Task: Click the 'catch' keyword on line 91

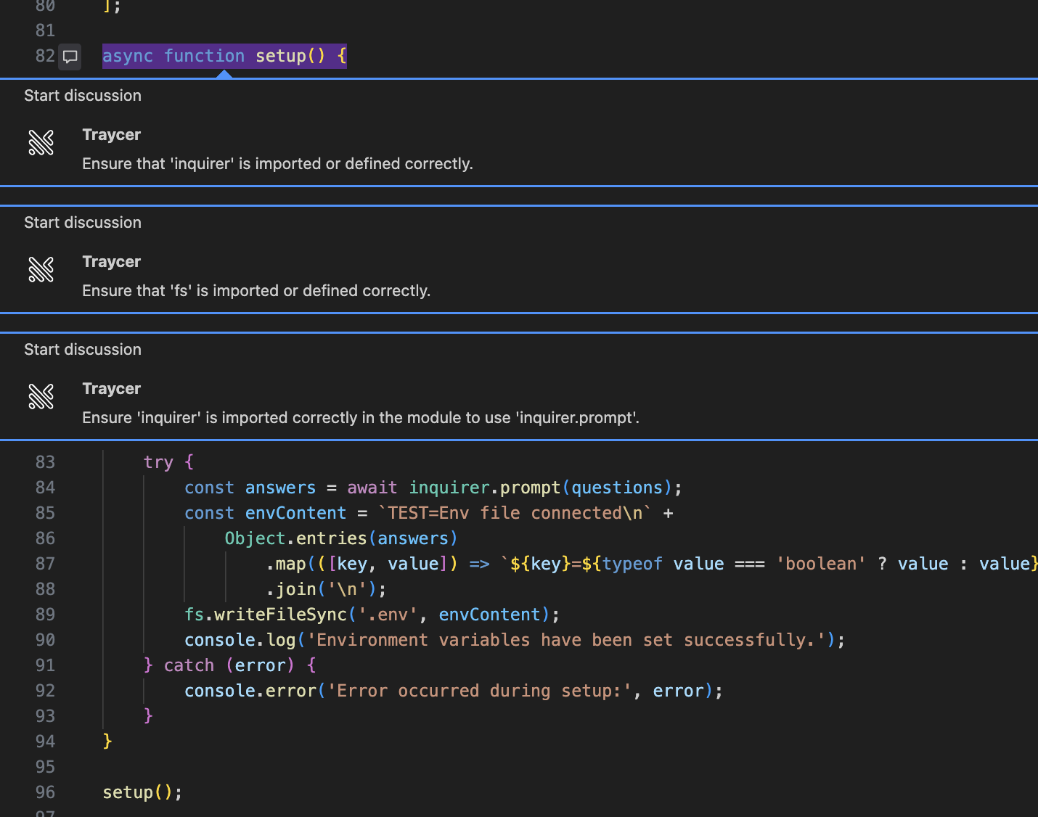Action: point(189,665)
